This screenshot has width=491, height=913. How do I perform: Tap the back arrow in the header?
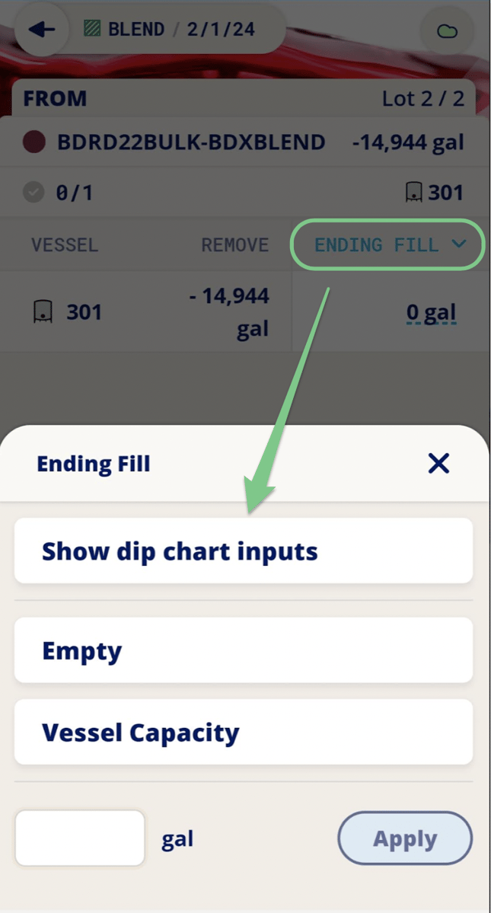coord(40,29)
